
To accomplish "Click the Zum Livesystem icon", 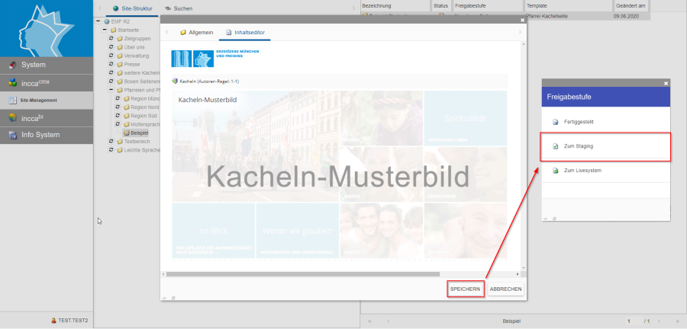I will pos(555,171).
